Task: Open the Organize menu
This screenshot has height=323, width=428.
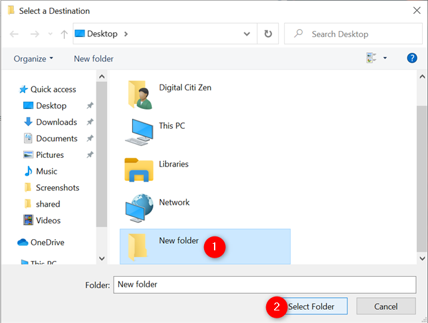Action: pyautogui.click(x=34, y=59)
